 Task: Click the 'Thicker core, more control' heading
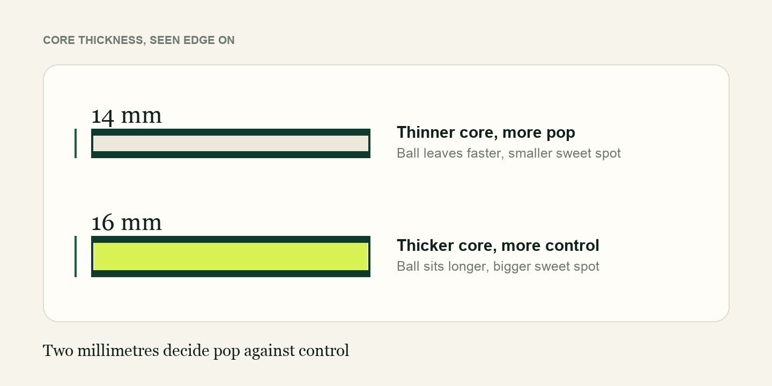498,246
